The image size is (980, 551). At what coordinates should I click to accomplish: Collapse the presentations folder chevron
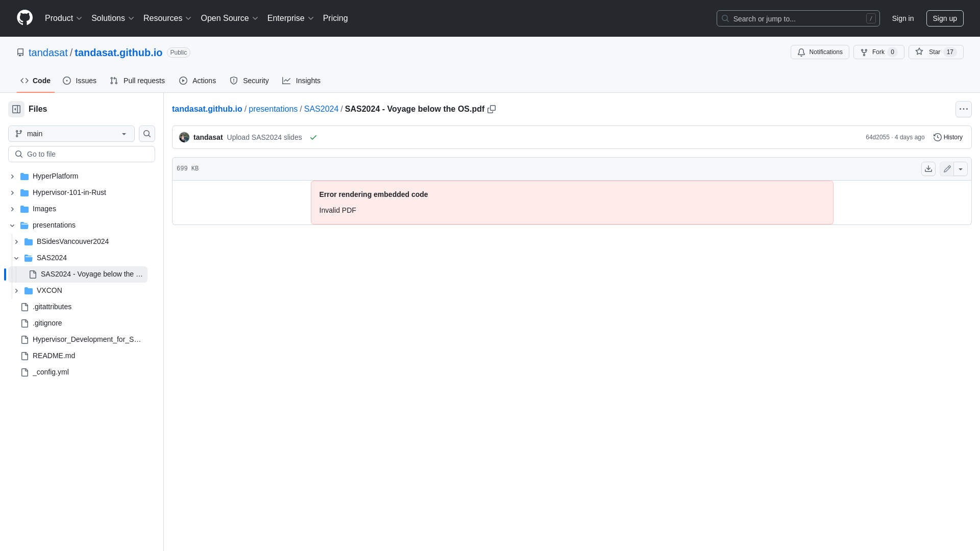(x=12, y=226)
